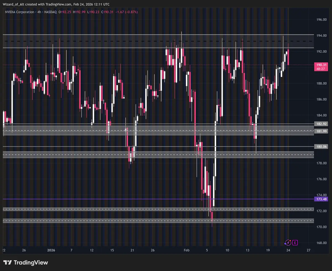Click the 19 date label on time axis
Image resolution: width=332 pixels, height=271 pixels.
[x=268, y=250]
